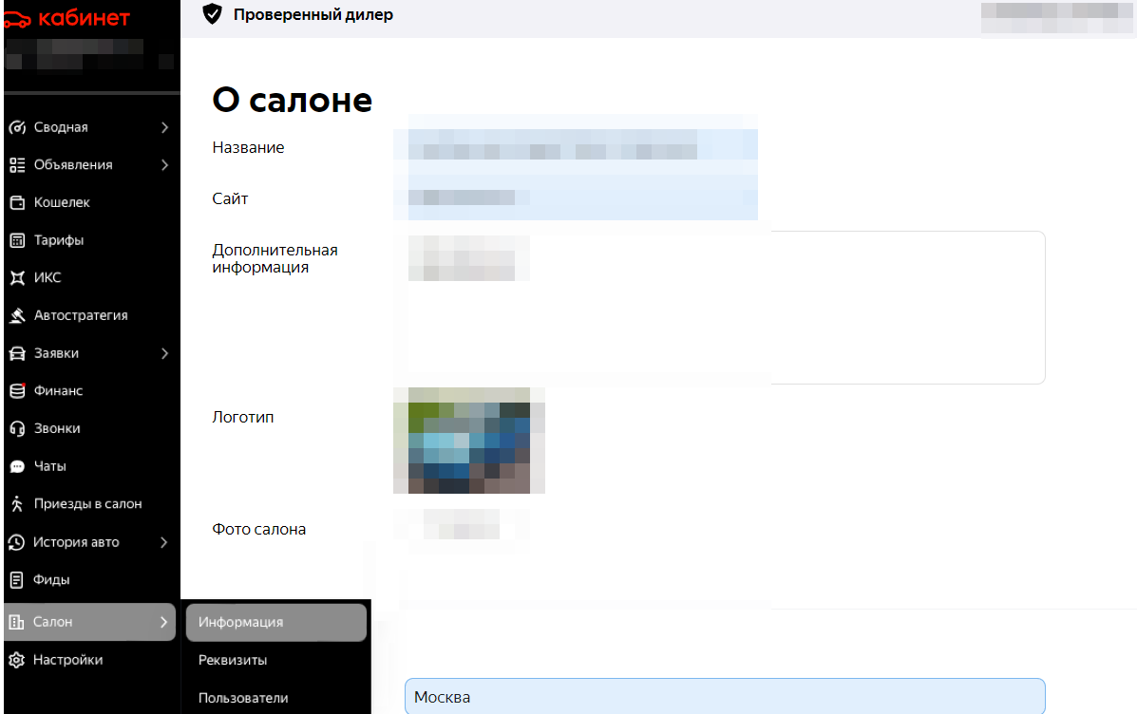This screenshot has height=714, width=1137.
Task: Click the Москва city input field
Action: coord(724,697)
